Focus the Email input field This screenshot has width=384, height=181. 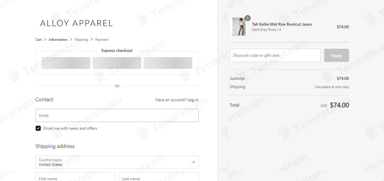[x=117, y=115]
